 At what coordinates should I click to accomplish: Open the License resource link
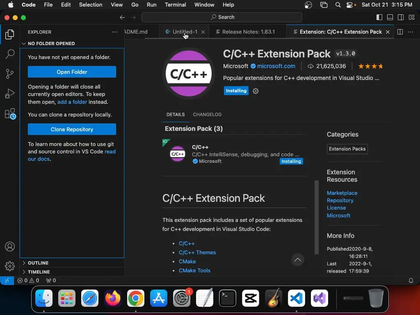coord(336,208)
